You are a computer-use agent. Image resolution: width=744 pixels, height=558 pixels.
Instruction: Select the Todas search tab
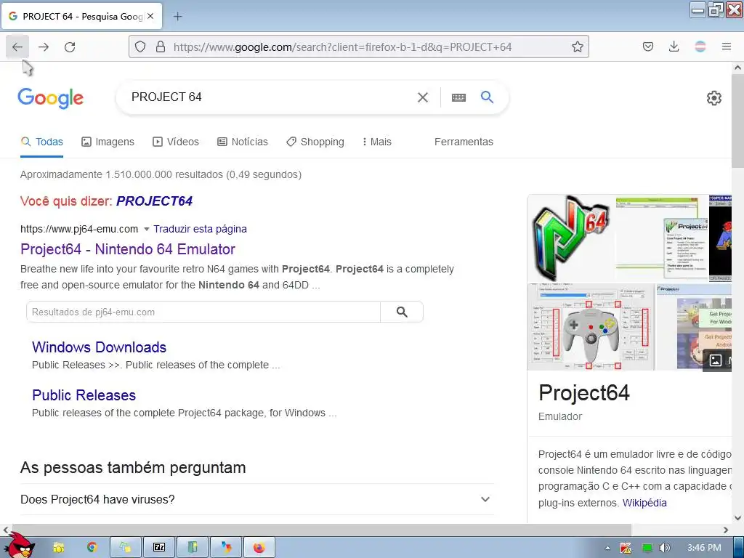[x=41, y=142]
